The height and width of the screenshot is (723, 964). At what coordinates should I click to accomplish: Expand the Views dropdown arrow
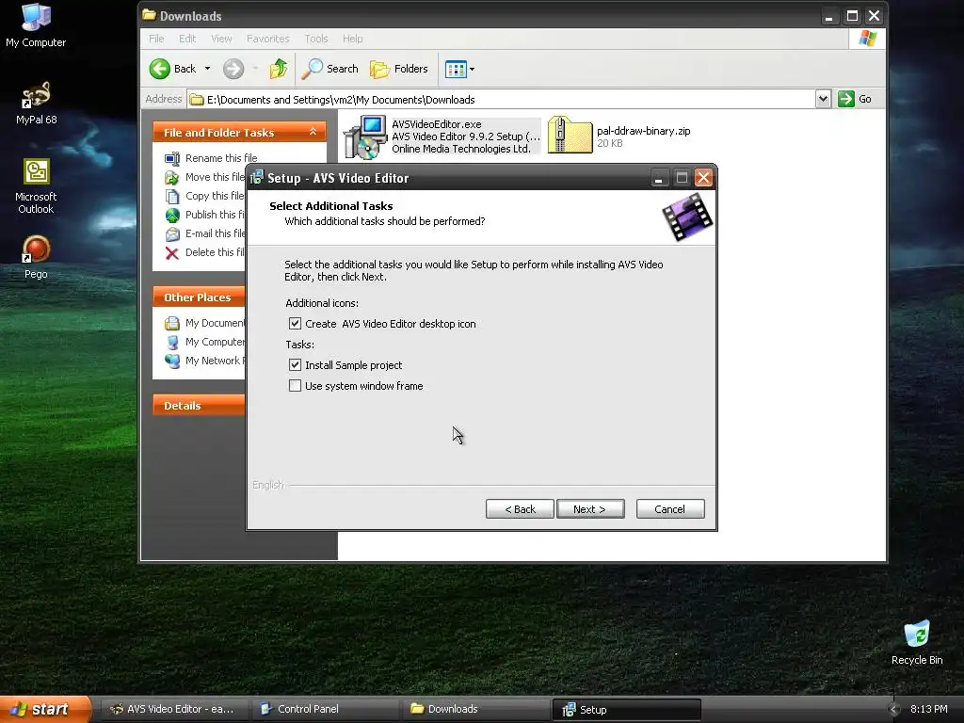pyautogui.click(x=473, y=69)
